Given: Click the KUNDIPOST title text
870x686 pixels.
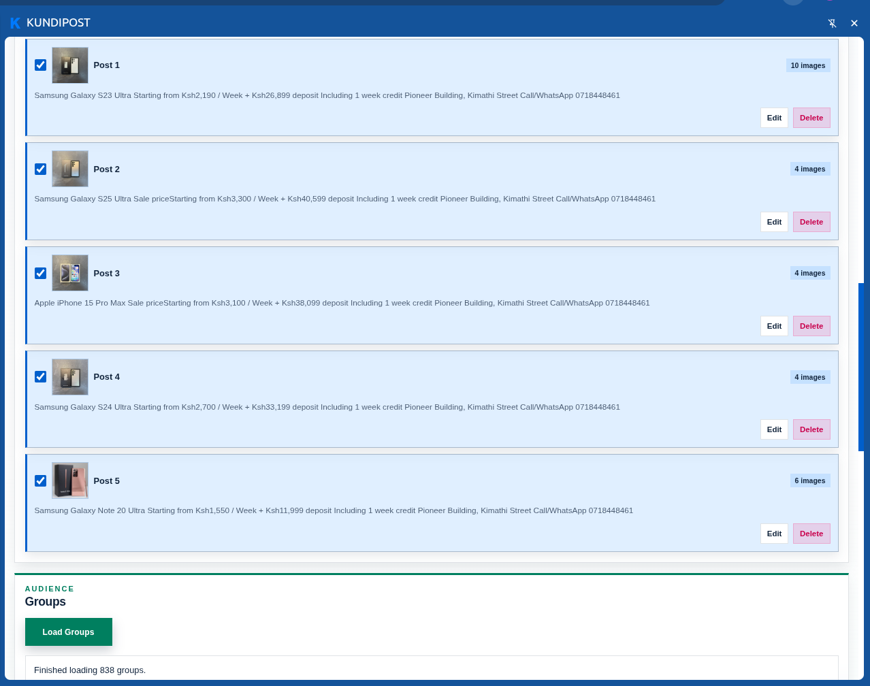Looking at the screenshot, I should pyautogui.click(x=59, y=23).
